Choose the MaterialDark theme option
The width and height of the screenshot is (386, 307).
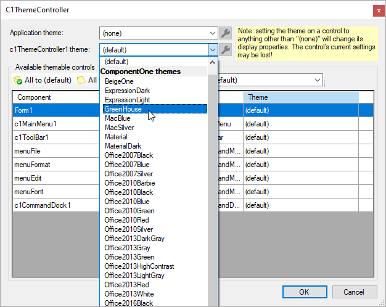pyautogui.click(x=125, y=146)
